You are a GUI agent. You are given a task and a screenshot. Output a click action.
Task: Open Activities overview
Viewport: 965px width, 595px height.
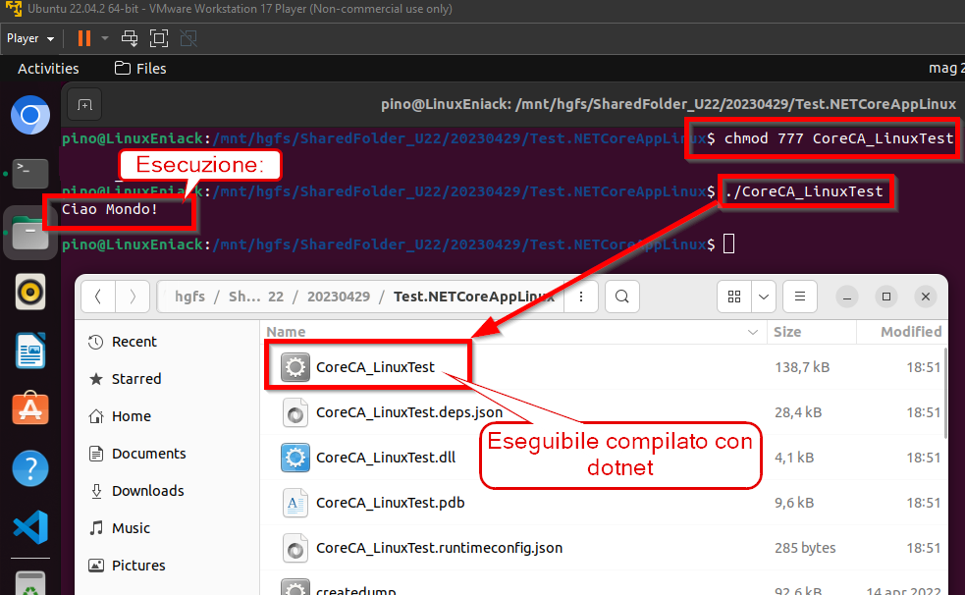48,69
